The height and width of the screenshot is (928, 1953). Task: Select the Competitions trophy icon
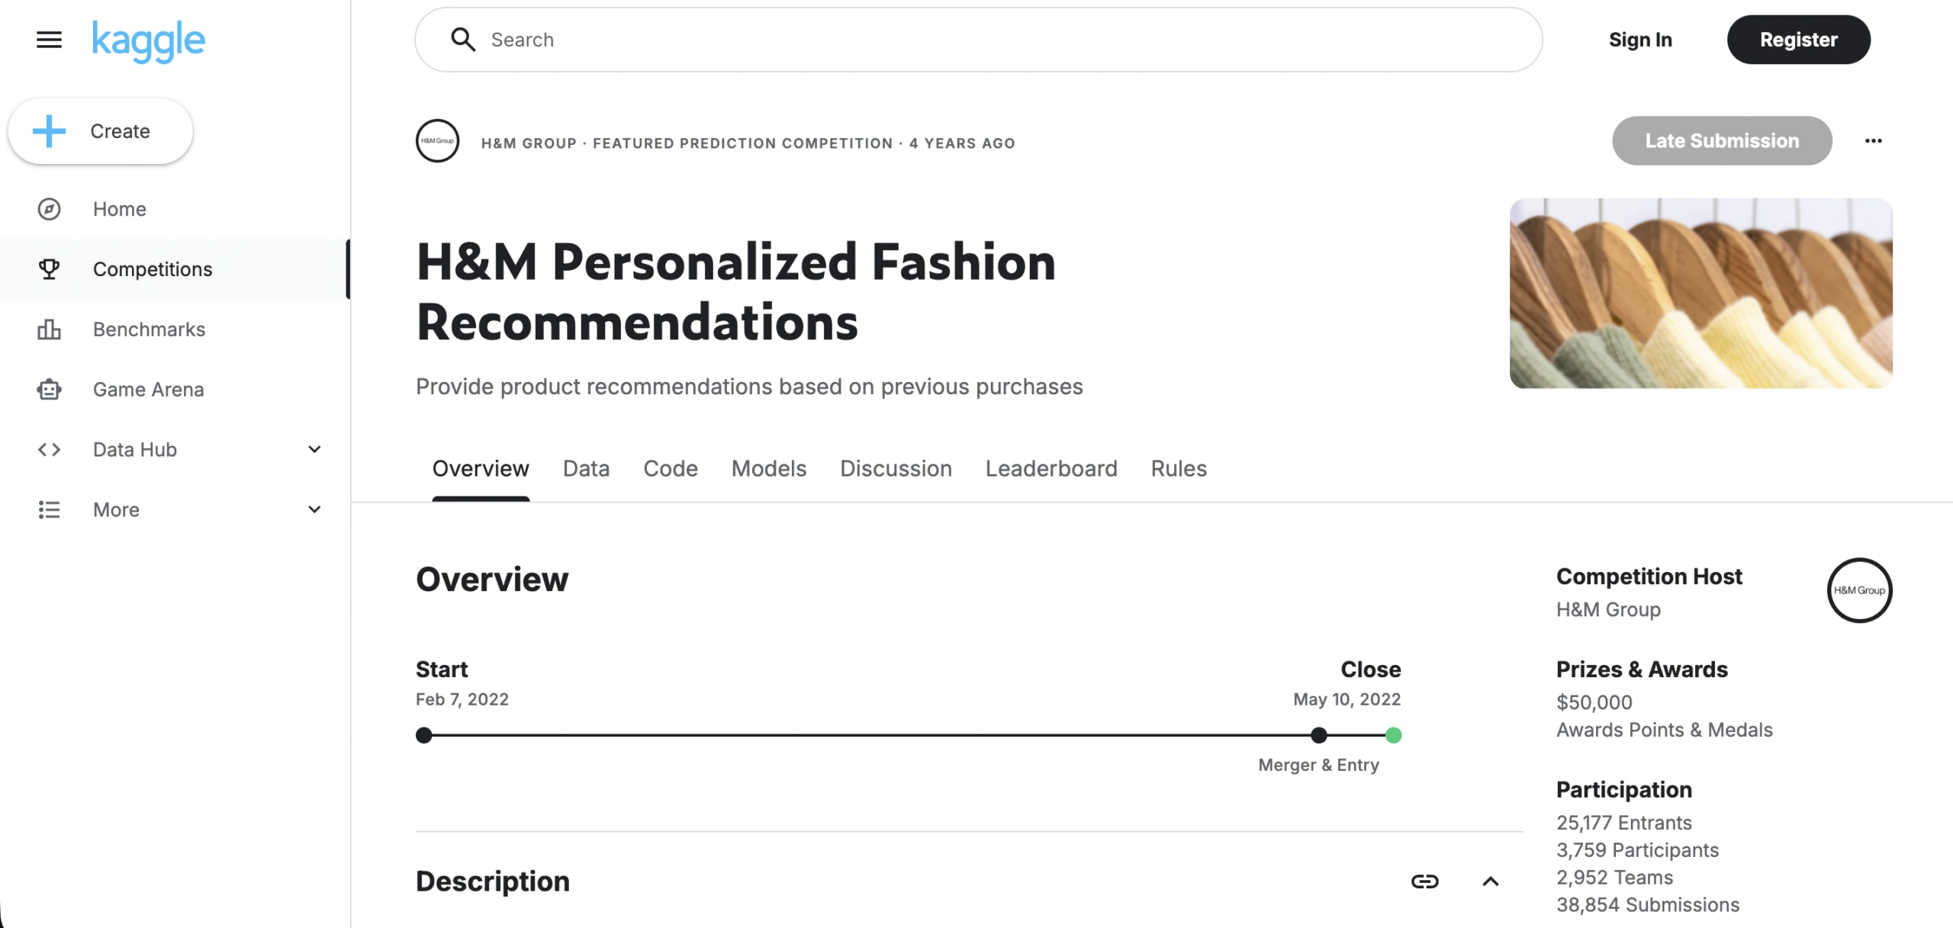coord(49,269)
